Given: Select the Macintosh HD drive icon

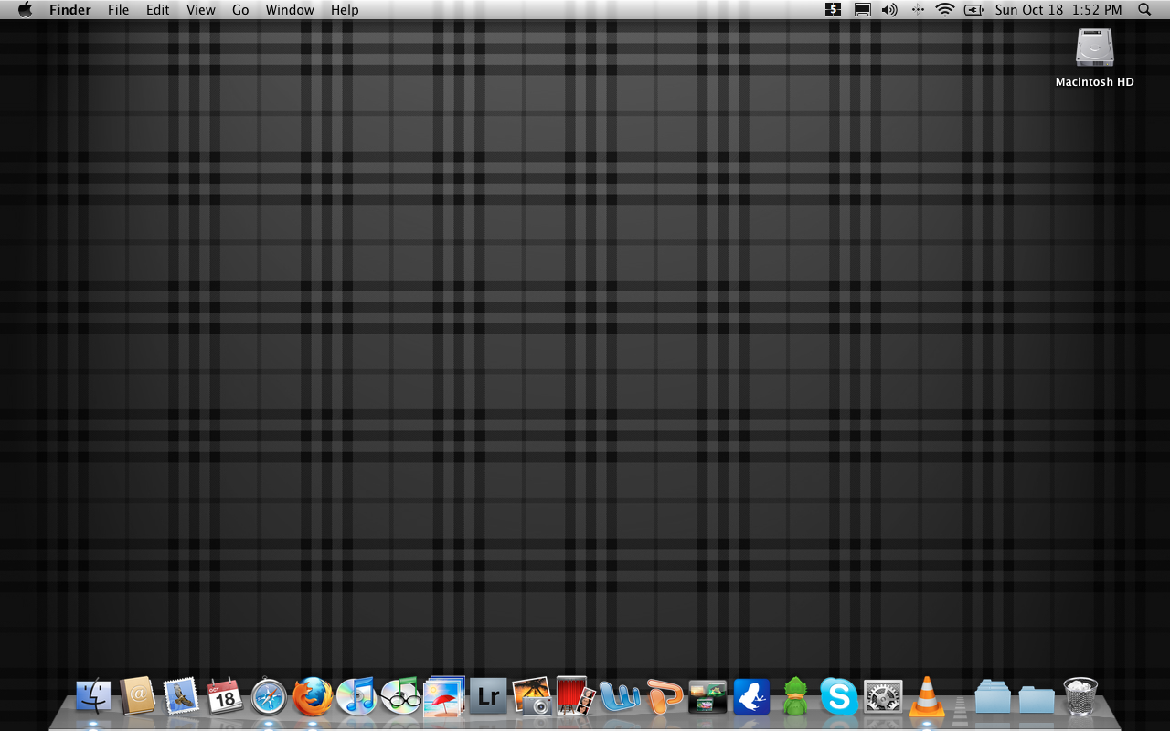Looking at the screenshot, I should (1095, 48).
